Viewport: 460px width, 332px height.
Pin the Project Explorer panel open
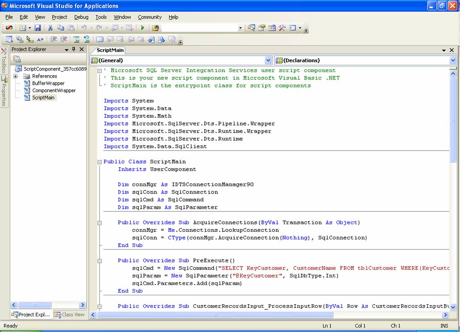pos(73,49)
